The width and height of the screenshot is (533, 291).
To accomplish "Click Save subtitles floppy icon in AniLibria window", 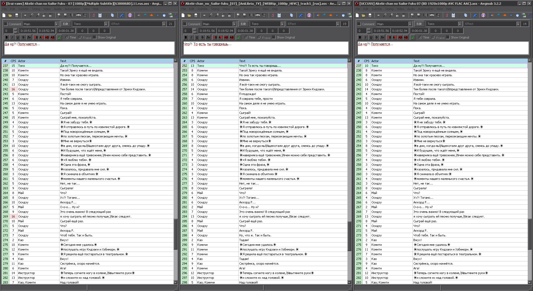I will tap(196, 15).
